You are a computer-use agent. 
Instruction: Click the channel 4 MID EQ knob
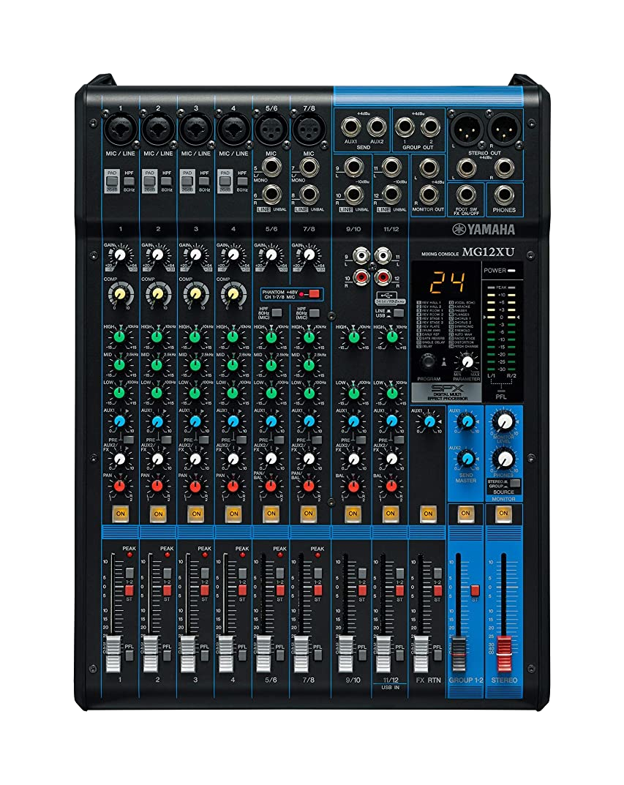coord(233,365)
